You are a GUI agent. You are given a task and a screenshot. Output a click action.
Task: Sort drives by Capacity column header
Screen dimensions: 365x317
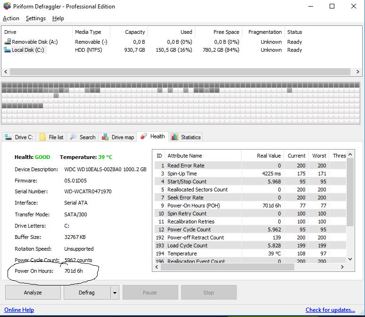(x=129, y=32)
